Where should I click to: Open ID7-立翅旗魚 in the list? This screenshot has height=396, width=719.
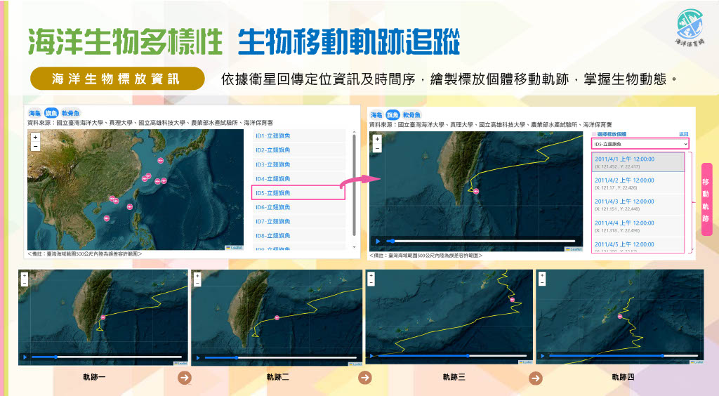click(x=299, y=221)
